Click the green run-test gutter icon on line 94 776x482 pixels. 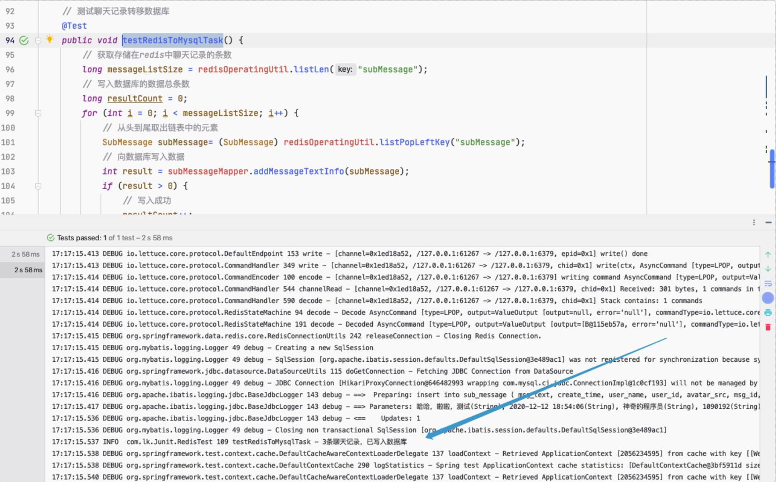(x=24, y=40)
